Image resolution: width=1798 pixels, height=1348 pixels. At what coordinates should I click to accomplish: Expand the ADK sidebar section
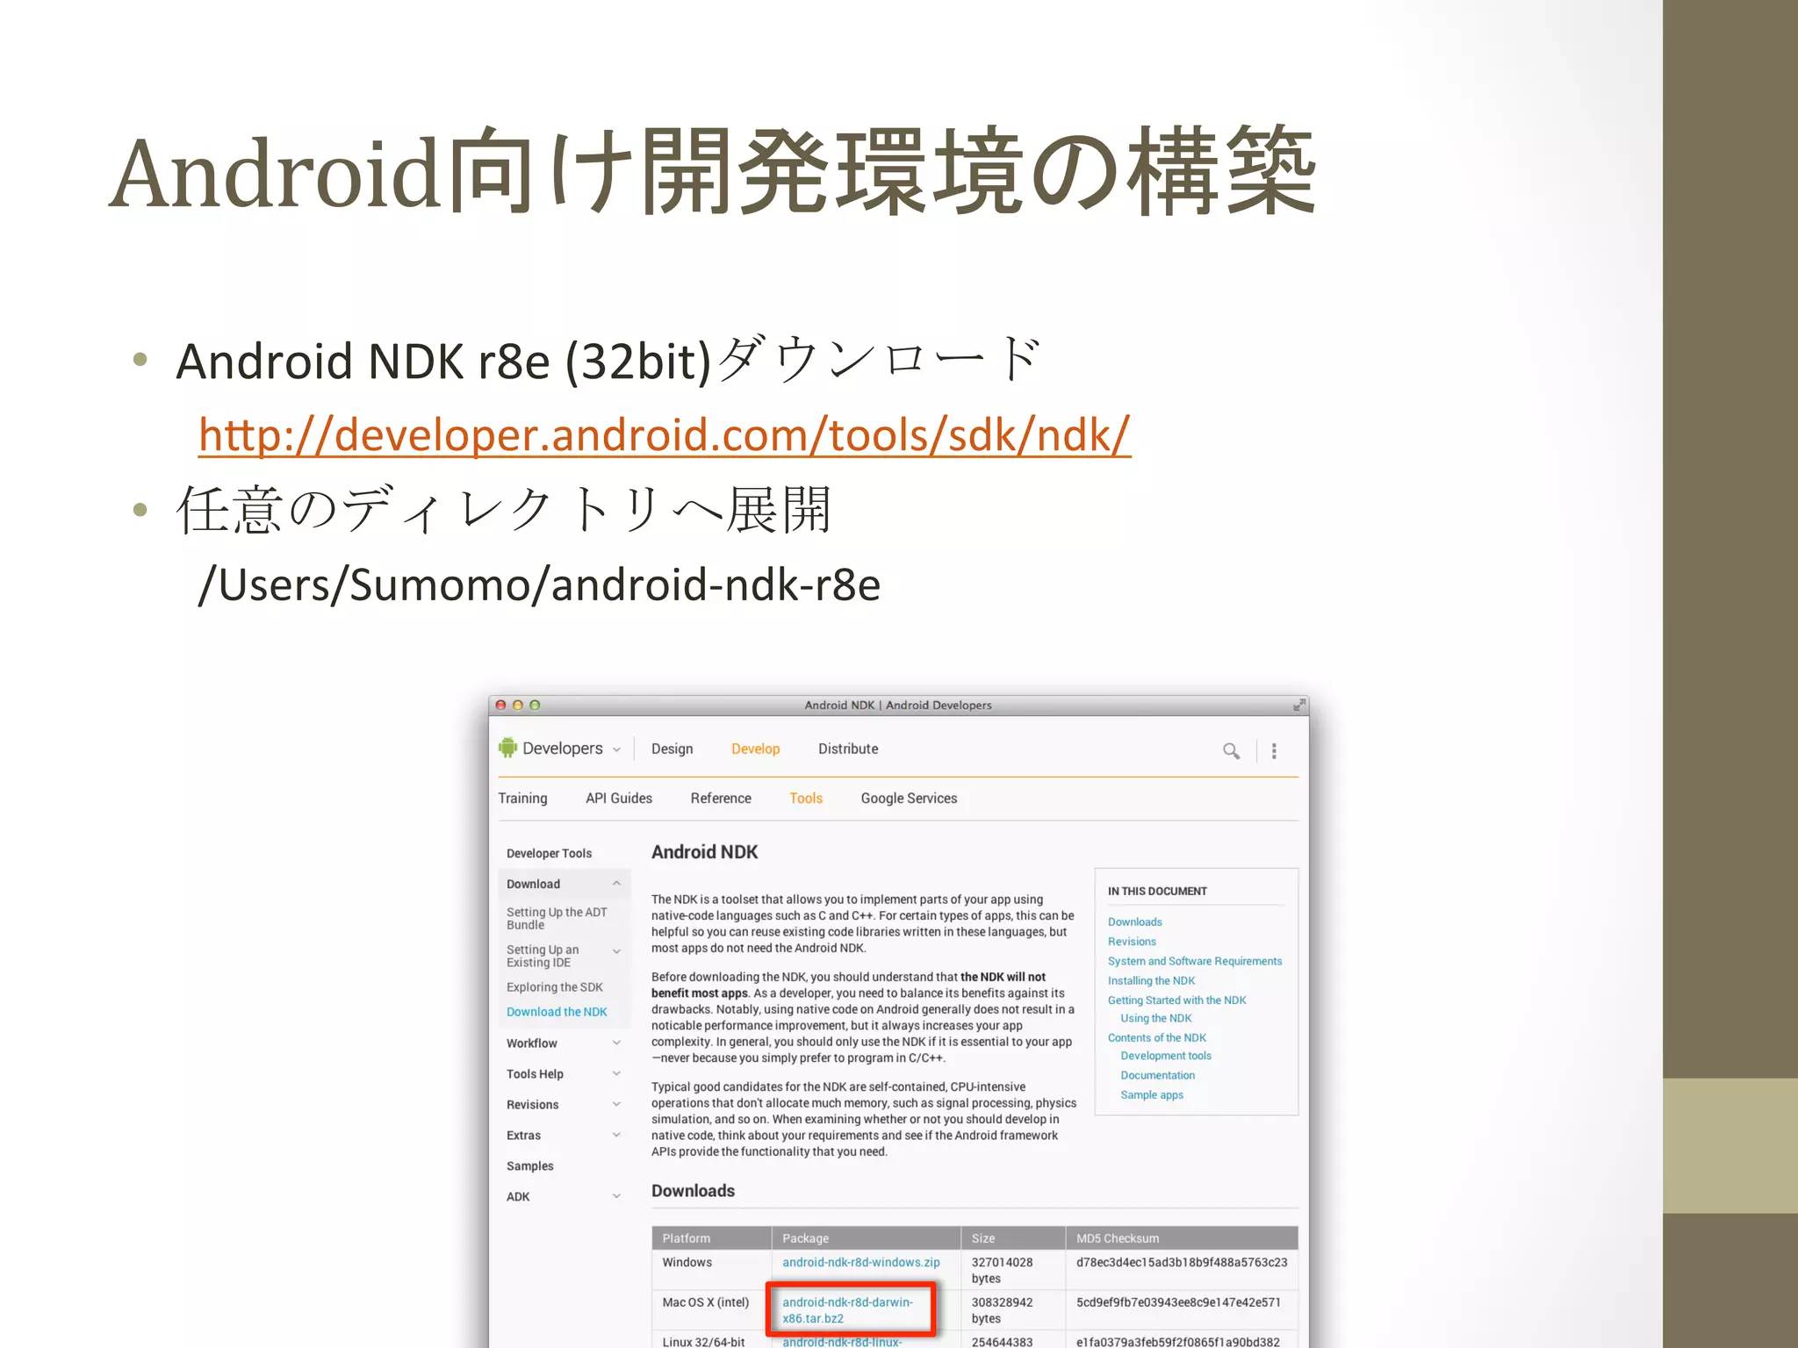(616, 1196)
